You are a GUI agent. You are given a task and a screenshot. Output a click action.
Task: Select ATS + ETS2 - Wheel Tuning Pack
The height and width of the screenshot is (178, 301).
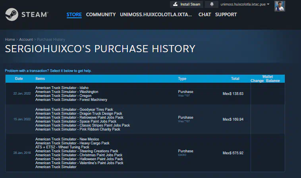pos(62,147)
